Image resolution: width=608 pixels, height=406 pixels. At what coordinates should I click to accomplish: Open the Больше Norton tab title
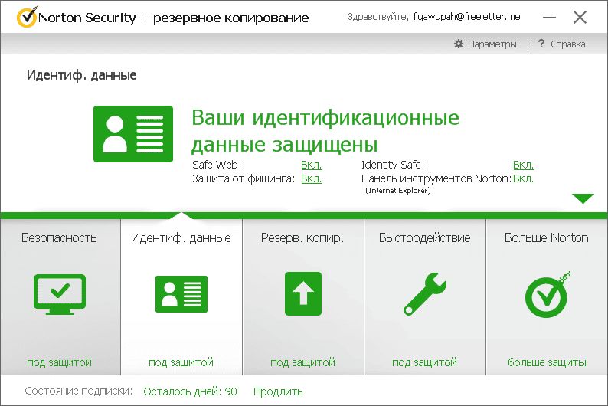[x=546, y=237]
